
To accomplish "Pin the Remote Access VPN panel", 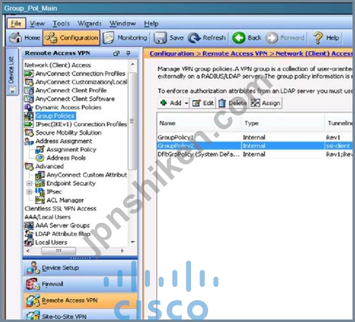I will pos(128,53).
